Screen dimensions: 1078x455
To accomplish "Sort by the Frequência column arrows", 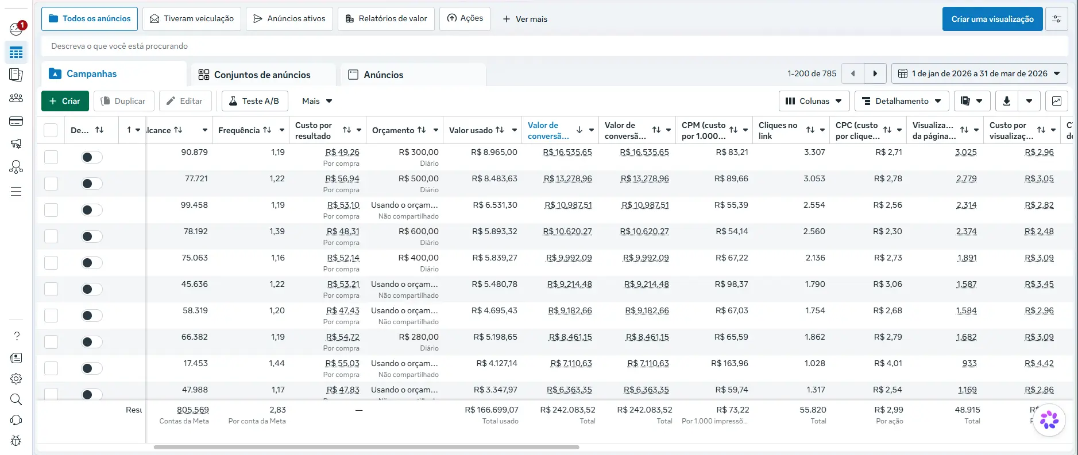I will (267, 130).
